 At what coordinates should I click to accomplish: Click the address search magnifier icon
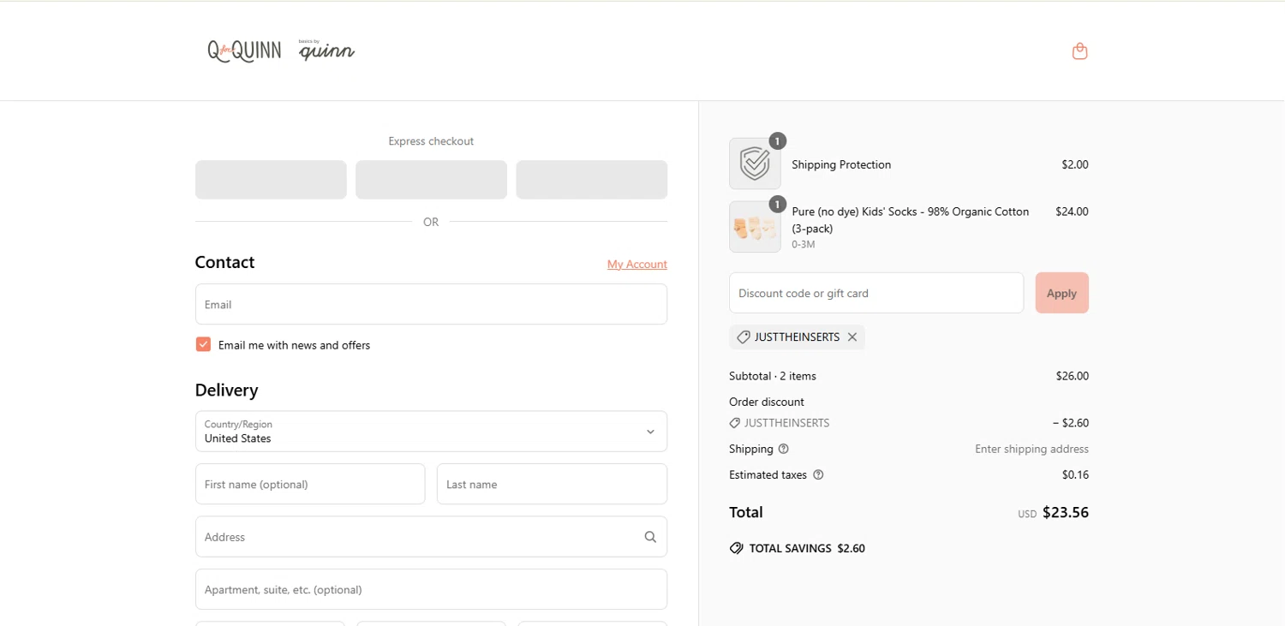[x=650, y=537]
